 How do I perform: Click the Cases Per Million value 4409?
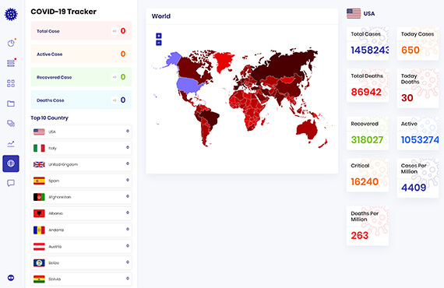coord(414,188)
